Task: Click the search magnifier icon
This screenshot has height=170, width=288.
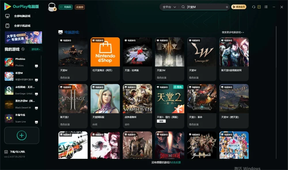Action: pyautogui.click(x=183, y=7)
